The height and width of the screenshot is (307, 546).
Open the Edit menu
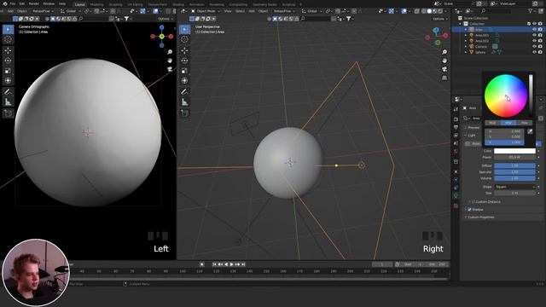pos(22,3)
